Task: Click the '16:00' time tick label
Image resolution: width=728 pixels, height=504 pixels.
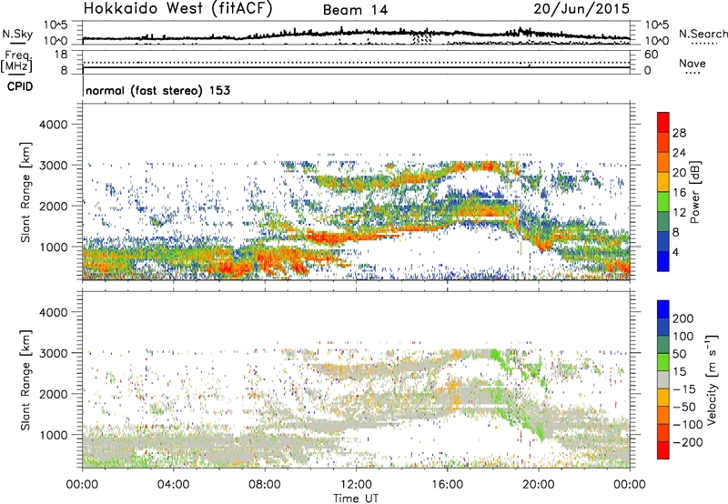Action: pos(447,485)
